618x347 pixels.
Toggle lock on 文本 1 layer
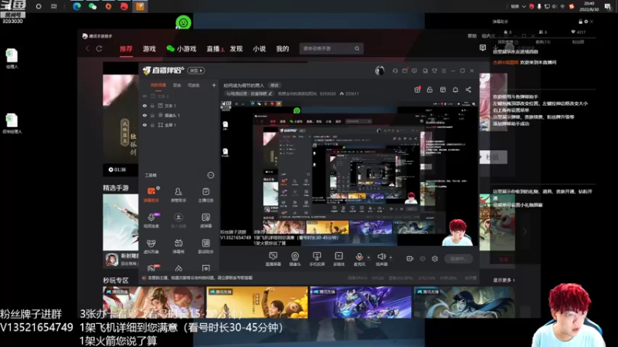152,106
